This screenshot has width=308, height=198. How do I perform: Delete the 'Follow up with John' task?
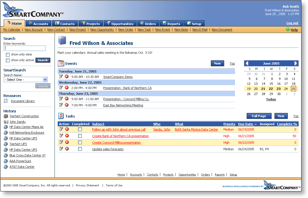pos(67,129)
